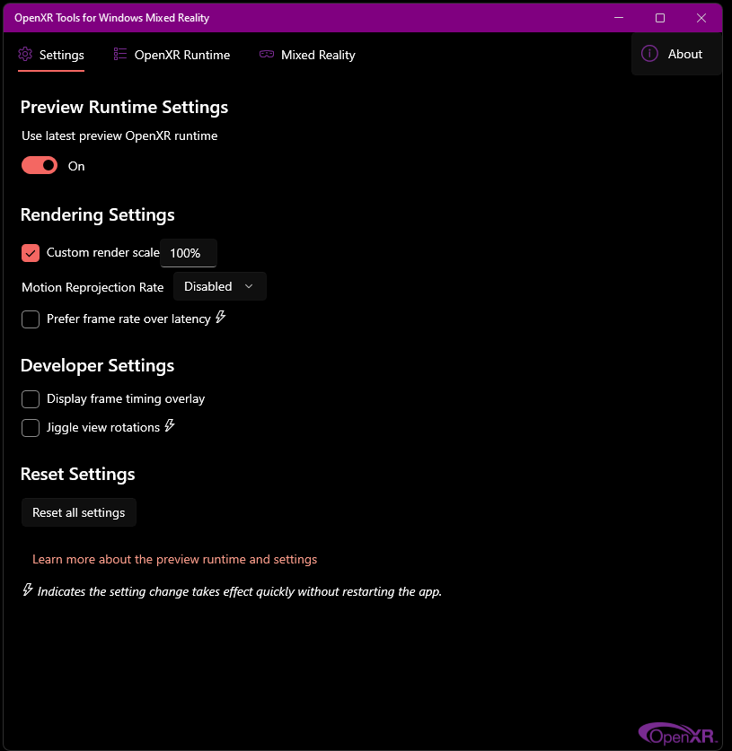Click the OpenXR Runtime list icon
732x751 pixels.
click(119, 54)
